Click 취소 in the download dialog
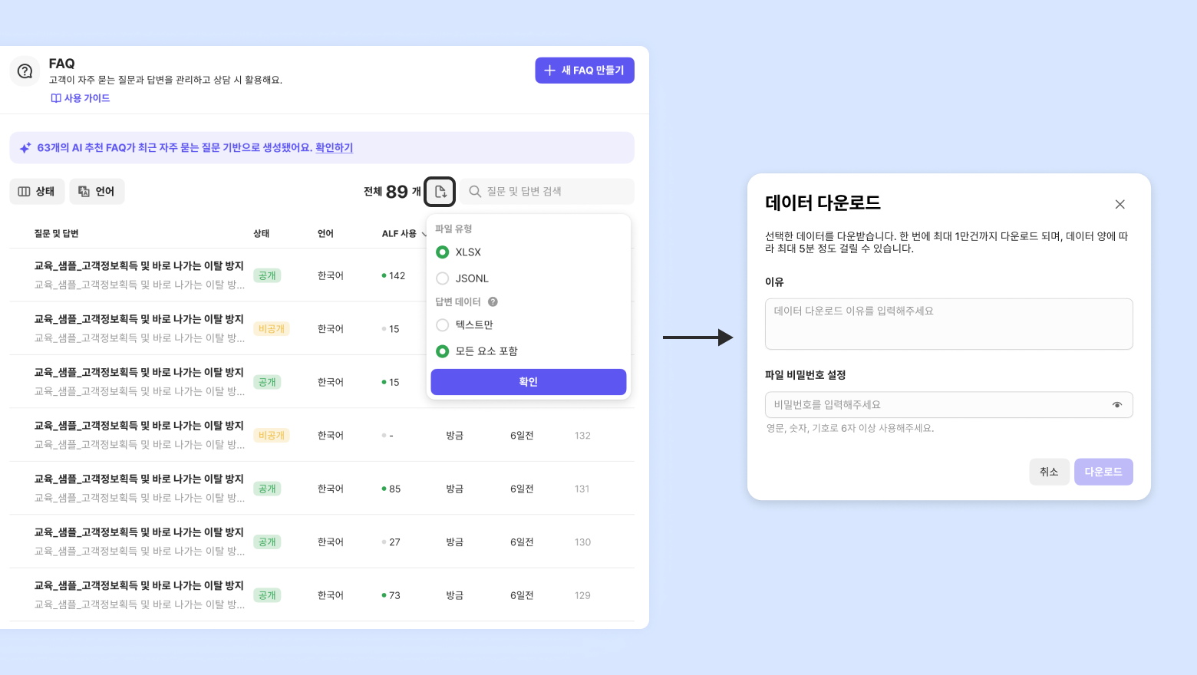Viewport: 1197px width, 675px height. tap(1049, 472)
